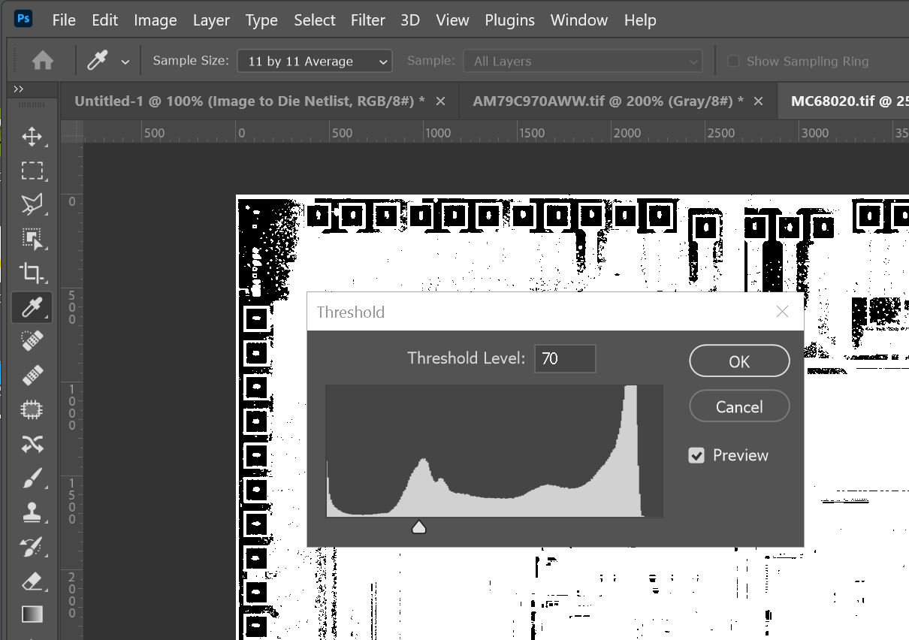
Task: Open the 3D menu
Action: [x=410, y=20]
